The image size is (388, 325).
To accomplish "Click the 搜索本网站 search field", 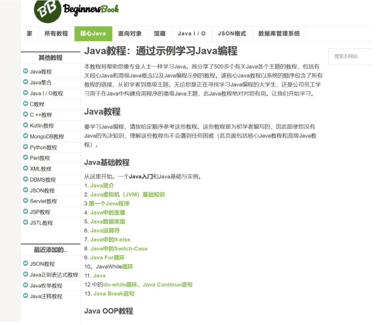I will point(351,57).
